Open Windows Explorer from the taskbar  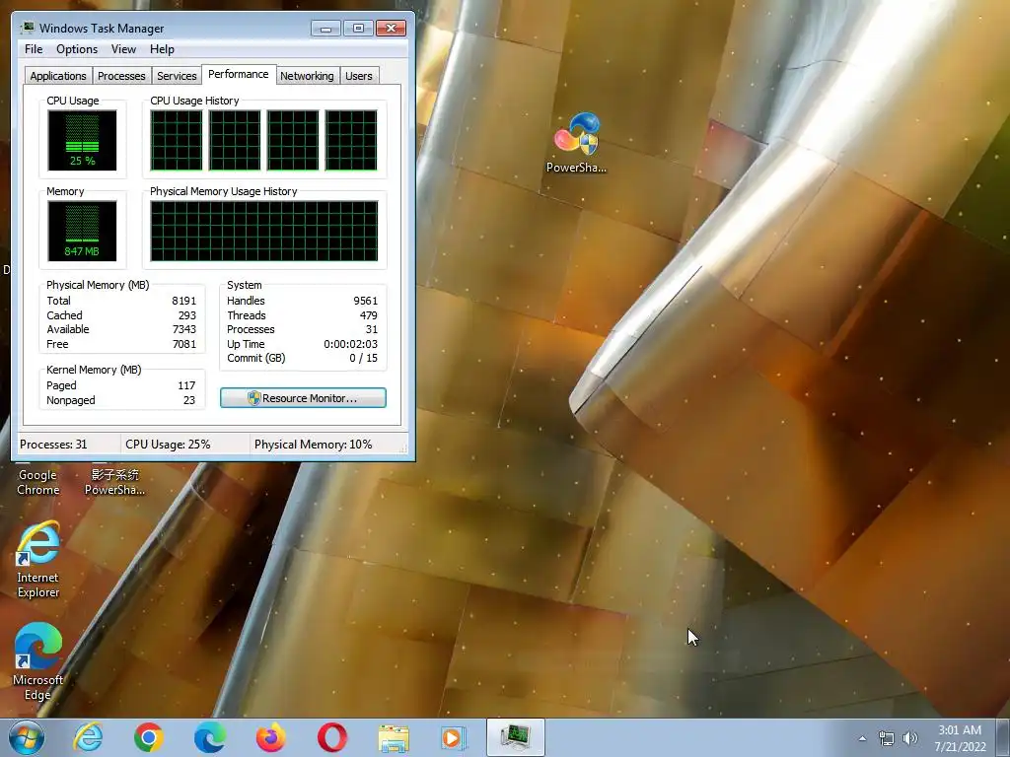[x=394, y=738]
